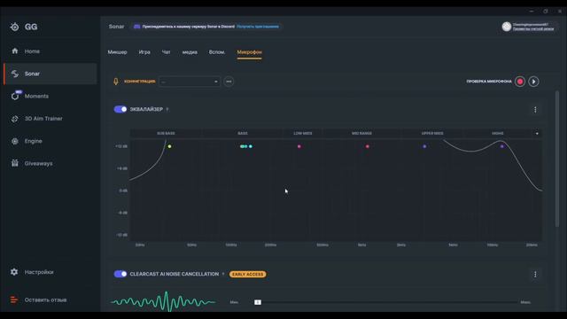The height and width of the screenshot is (319, 567).
Task: Start microphone test recording red button
Action: point(520,82)
